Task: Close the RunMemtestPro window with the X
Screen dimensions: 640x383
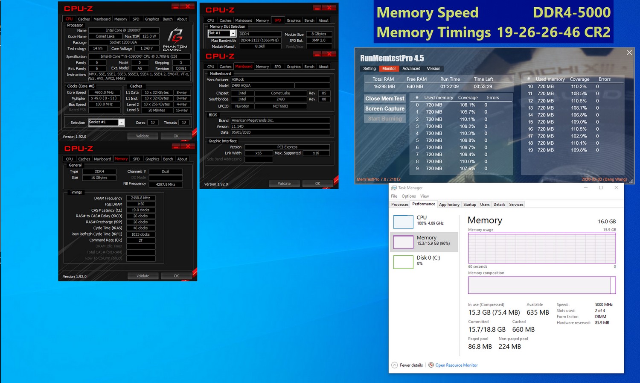Action: click(629, 53)
